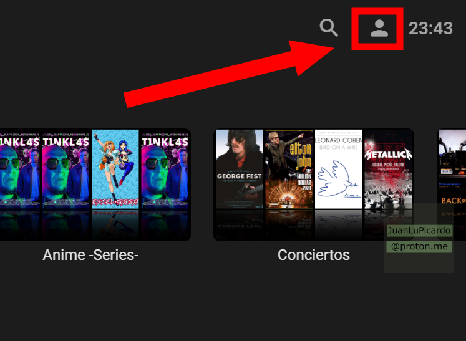Click the Leonard Cohen Bird on a Wire poster
Image resolution: width=466 pixels, height=341 pixels.
[339, 169]
